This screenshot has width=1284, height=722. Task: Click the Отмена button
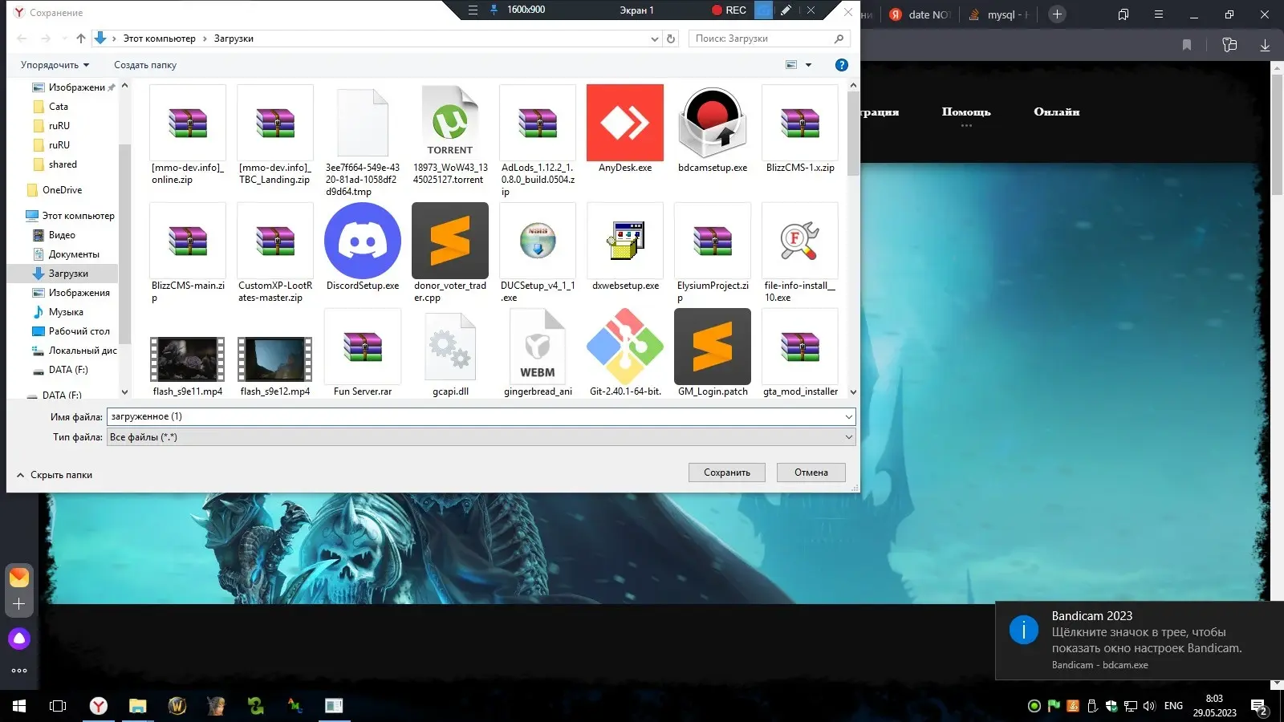click(811, 473)
